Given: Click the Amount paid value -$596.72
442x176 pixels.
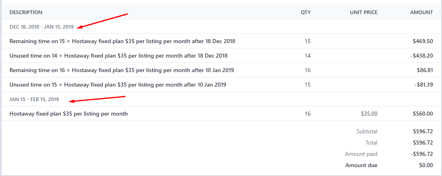Looking at the screenshot, I should click(422, 154).
